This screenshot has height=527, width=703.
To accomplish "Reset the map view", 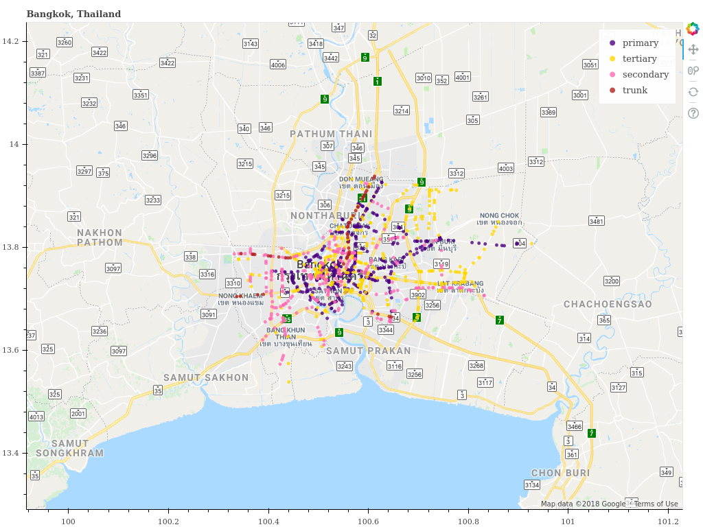I will click(693, 92).
